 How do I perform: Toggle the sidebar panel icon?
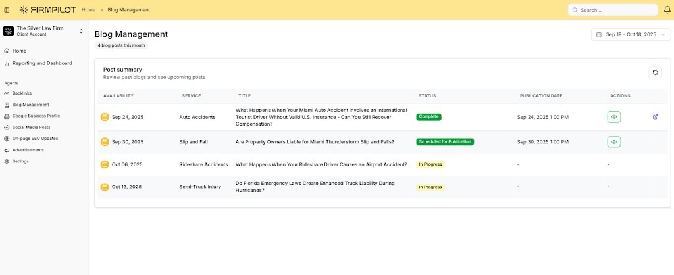coord(7,10)
